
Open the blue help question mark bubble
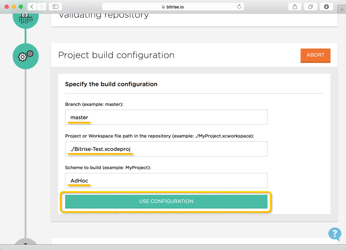click(x=335, y=234)
